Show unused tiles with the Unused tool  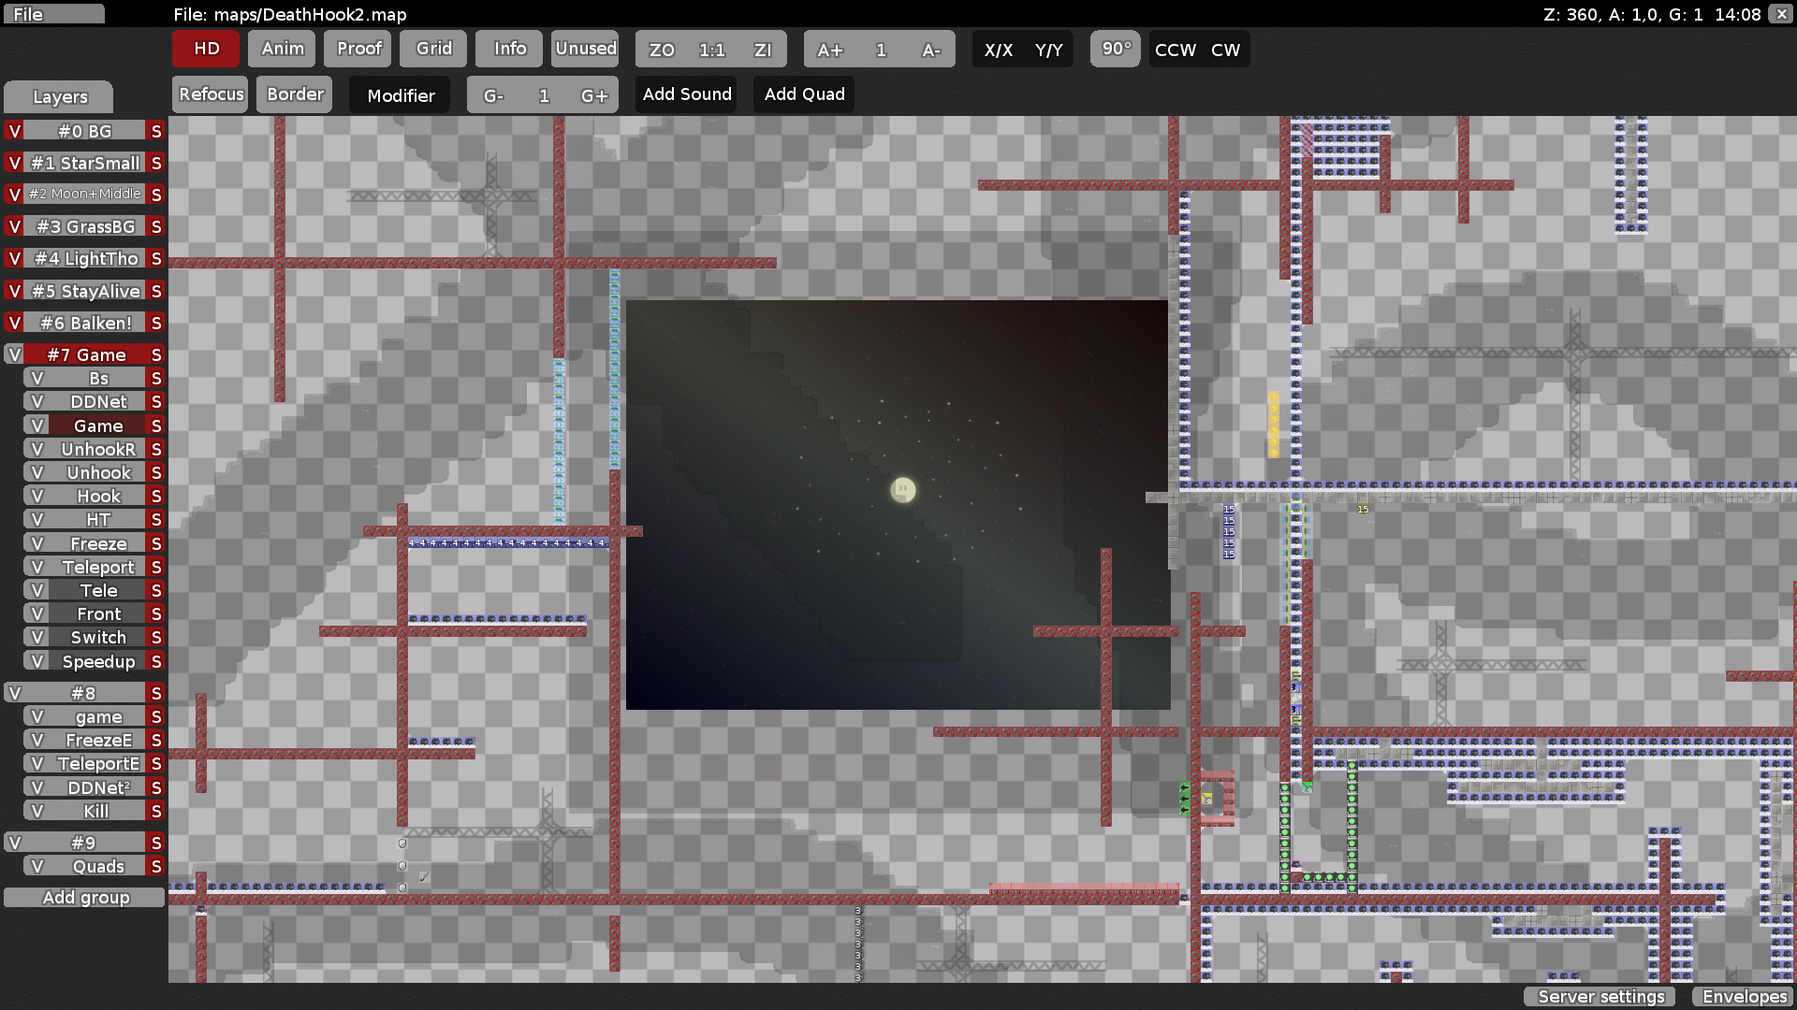585,49
